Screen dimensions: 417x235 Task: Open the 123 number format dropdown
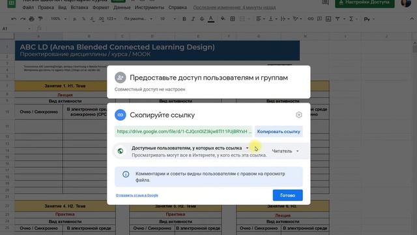[x=111, y=19]
